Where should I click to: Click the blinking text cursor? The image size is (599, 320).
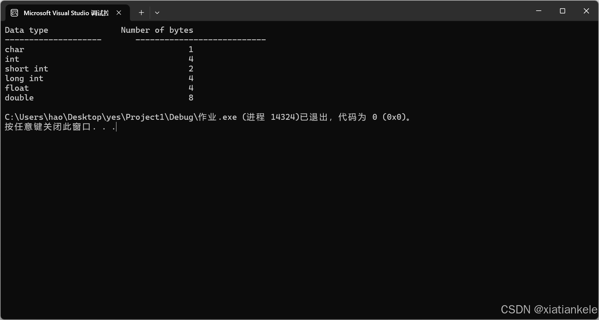tap(116, 127)
